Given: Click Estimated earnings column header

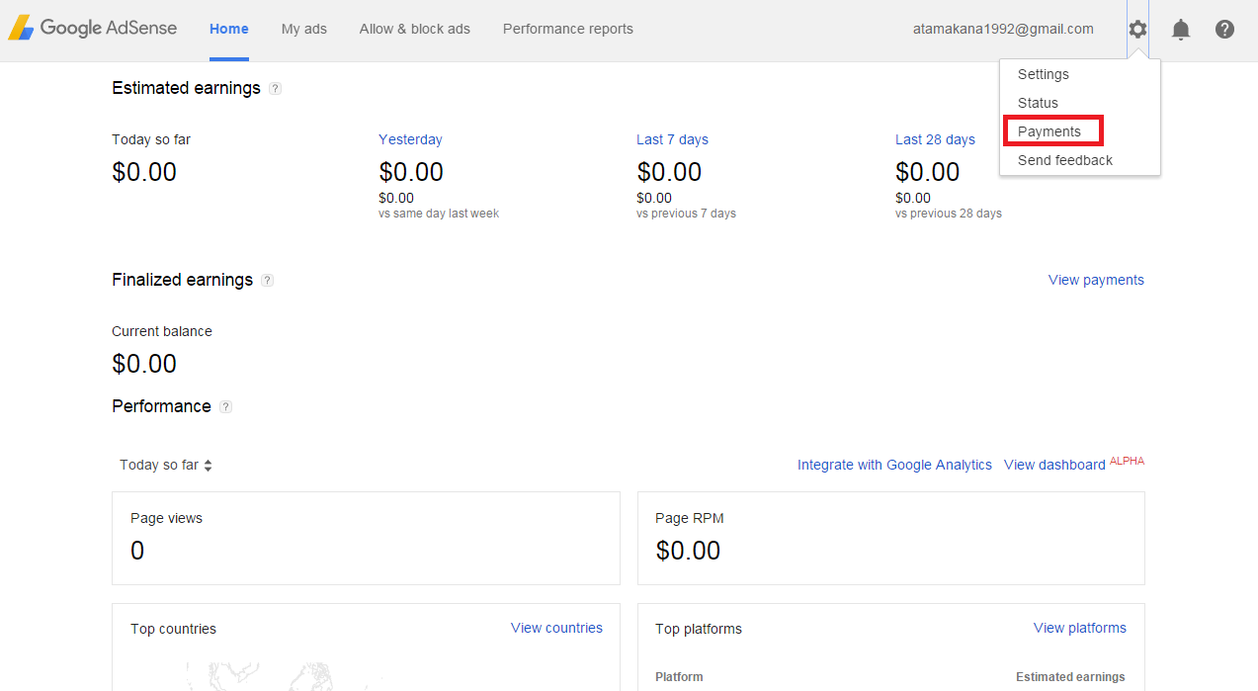Looking at the screenshot, I should [1070, 677].
